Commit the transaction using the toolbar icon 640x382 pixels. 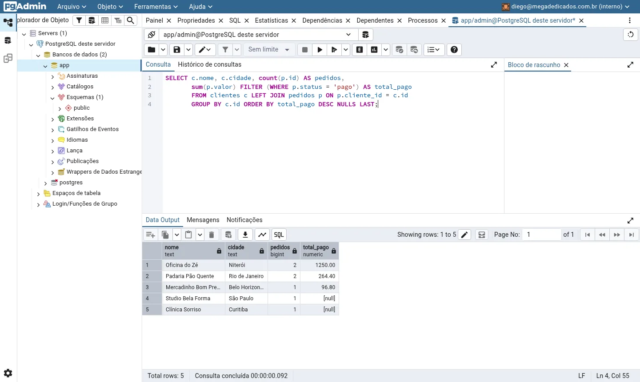(x=400, y=50)
